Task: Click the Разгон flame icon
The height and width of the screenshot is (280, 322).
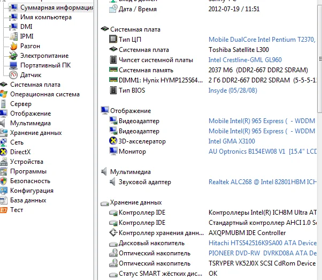Action: point(13,46)
